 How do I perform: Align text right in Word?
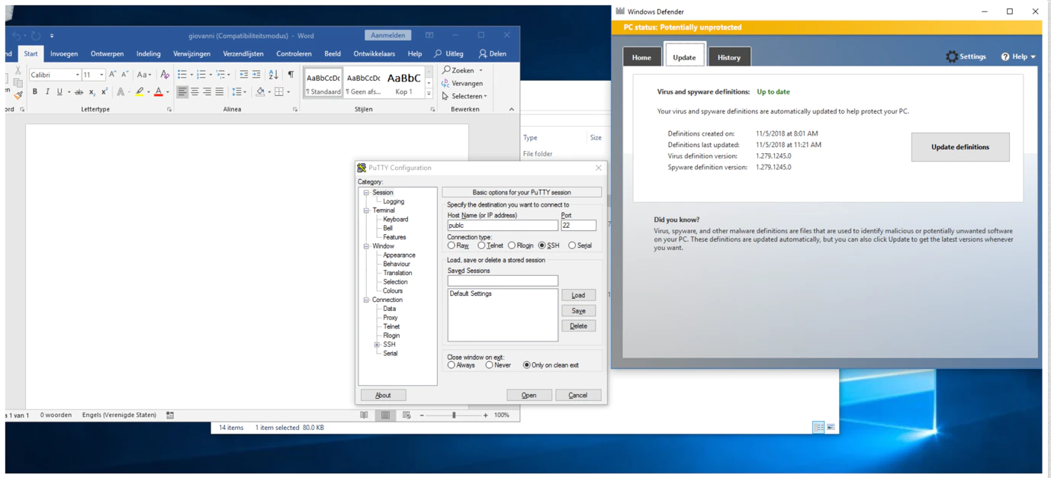[x=207, y=92]
